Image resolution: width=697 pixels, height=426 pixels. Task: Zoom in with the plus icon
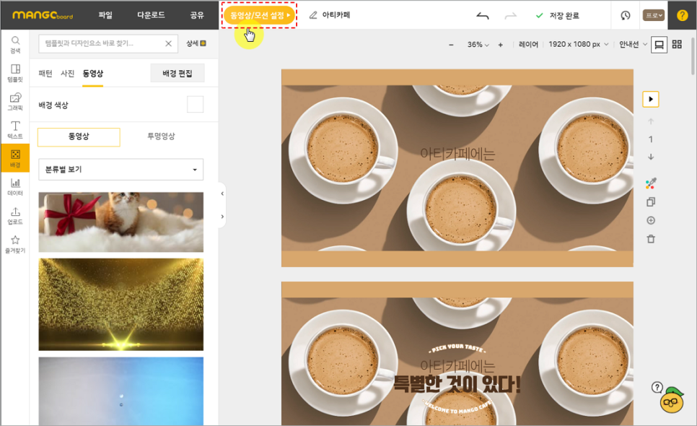click(x=501, y=45)
